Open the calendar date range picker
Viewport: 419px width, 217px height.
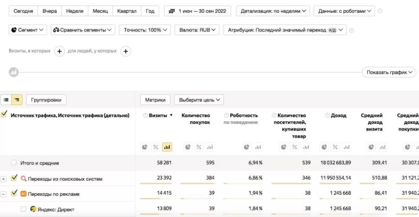click(197, 11)
